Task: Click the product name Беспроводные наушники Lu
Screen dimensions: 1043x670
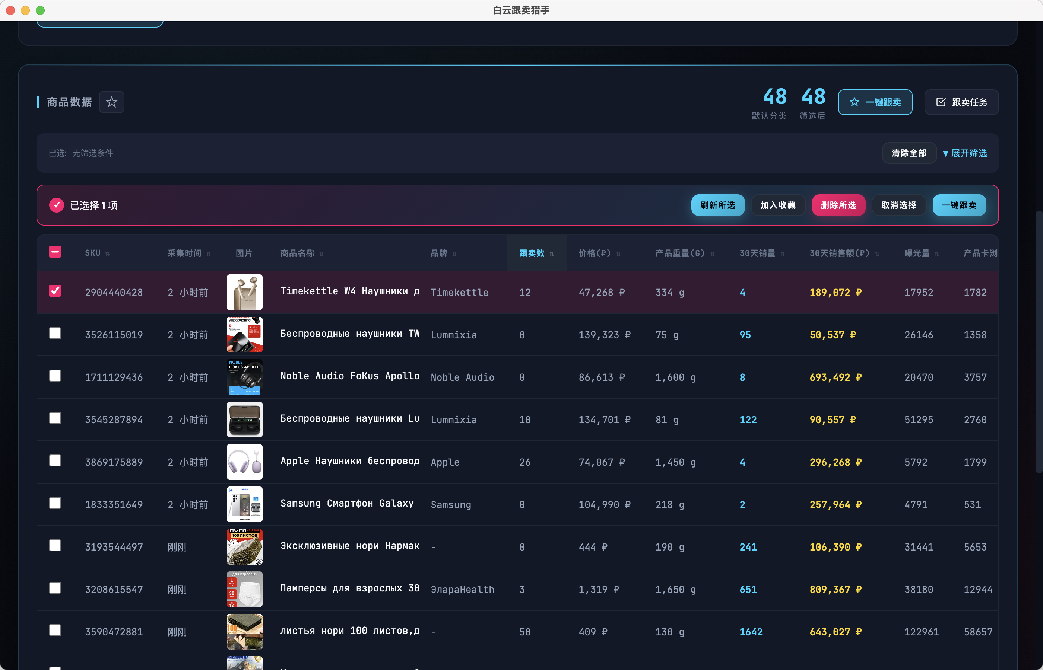Action: pos(349,418)
